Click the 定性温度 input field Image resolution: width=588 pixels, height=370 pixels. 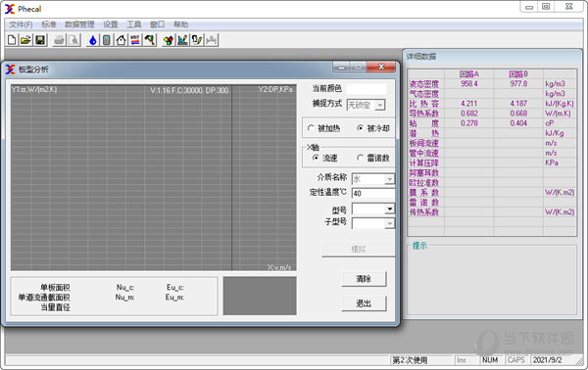(x=373, y=193)
